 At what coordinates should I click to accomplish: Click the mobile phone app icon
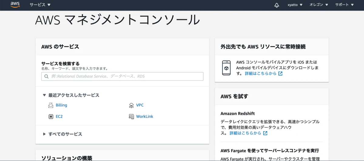[x=226, y=68]
